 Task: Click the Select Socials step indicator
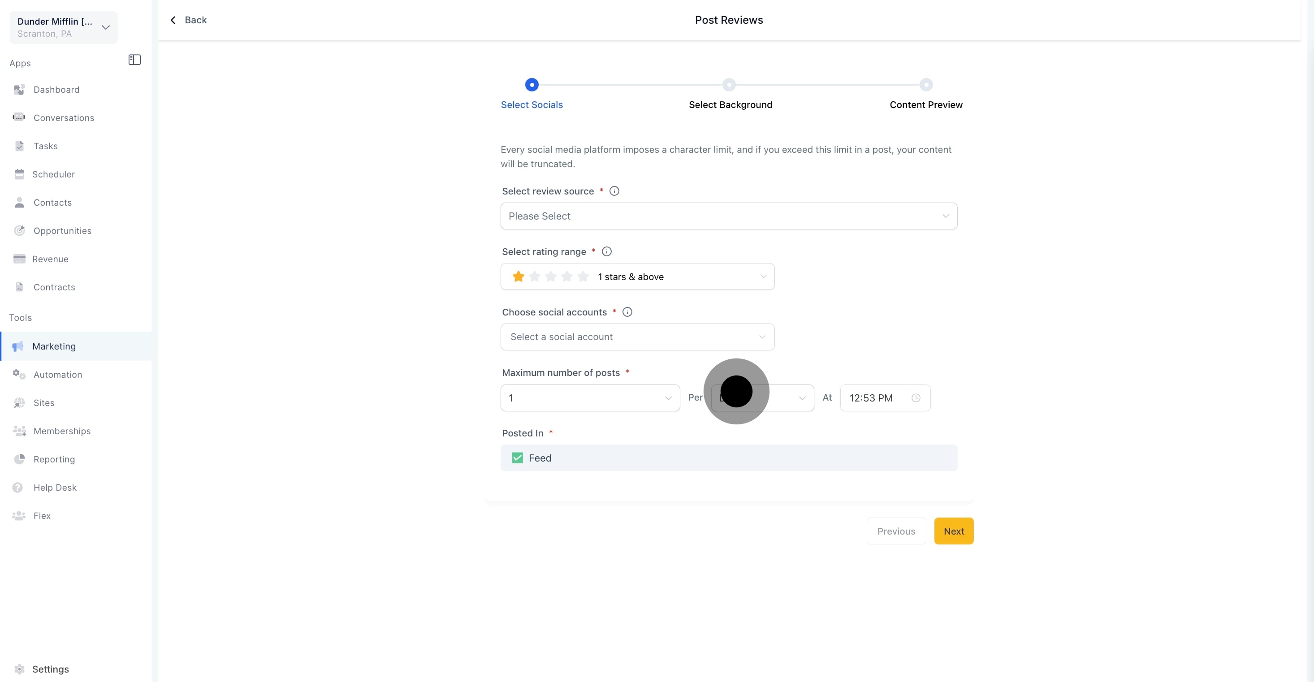(x=532, y=85)
